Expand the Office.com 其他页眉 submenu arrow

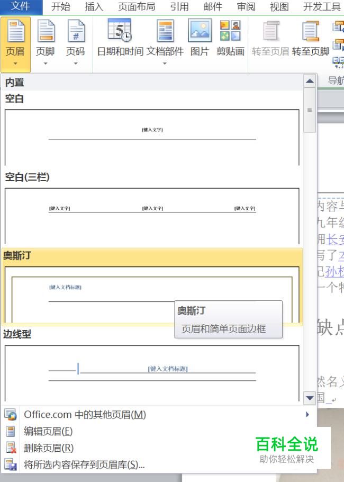tap(307, 414)
